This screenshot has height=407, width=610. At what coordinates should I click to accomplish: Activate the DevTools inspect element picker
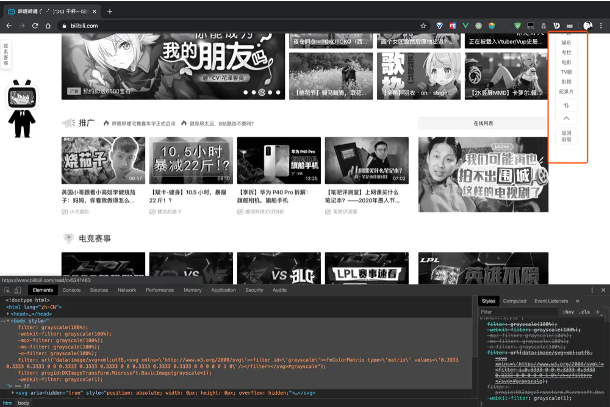[x=7, y=290]
